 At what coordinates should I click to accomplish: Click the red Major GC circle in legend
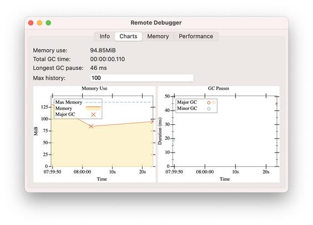pos(208,102)
